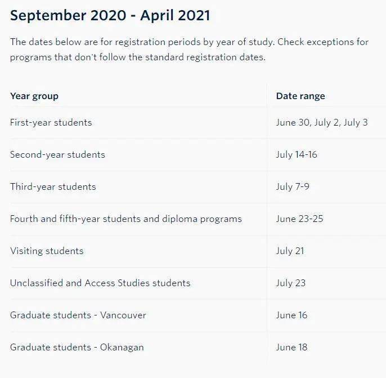This screenshot has width=386, height=378.
Task: Select Graduate students - Vancouver row label
Action: pos(78,315)
